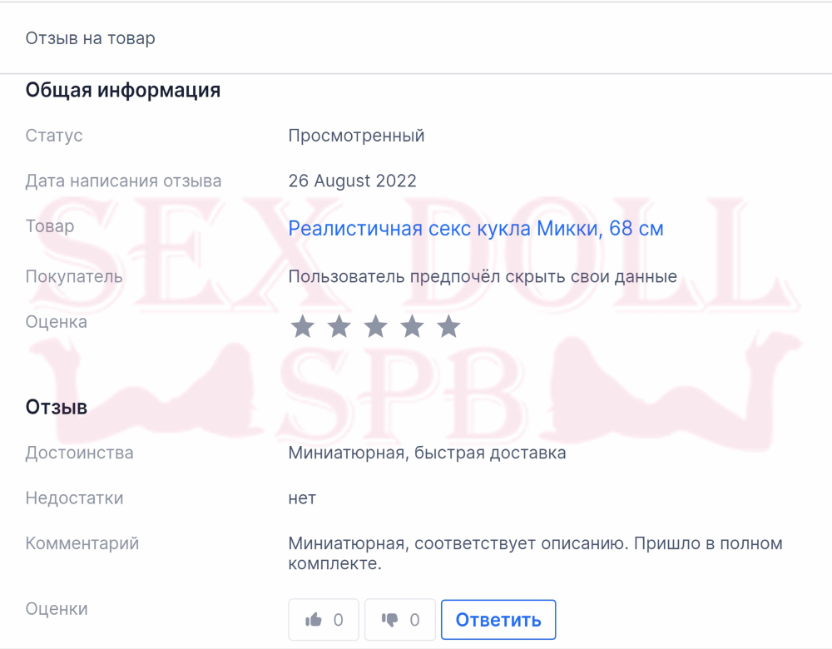Screen dimensions: 832x649
Task: Click the Комментарий label
Action: (x=82, y=543)
